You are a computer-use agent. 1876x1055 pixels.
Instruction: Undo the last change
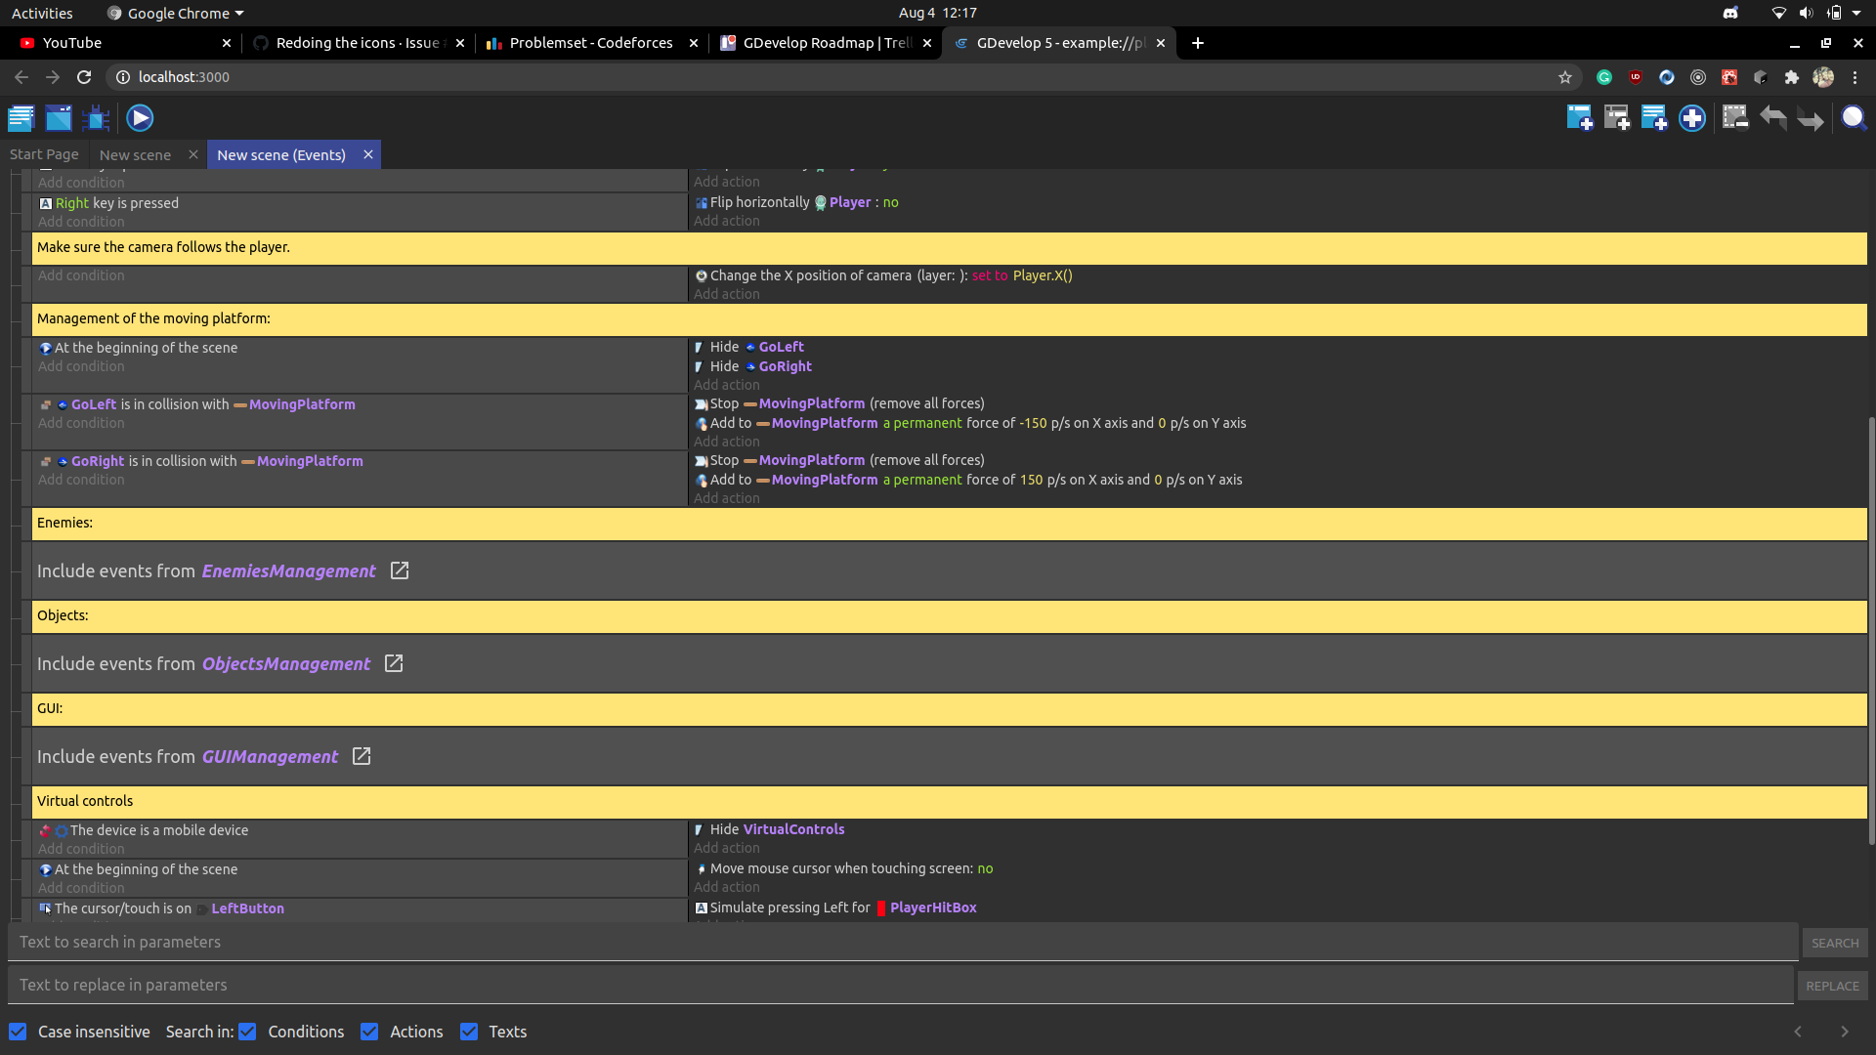pos(1773,118)
